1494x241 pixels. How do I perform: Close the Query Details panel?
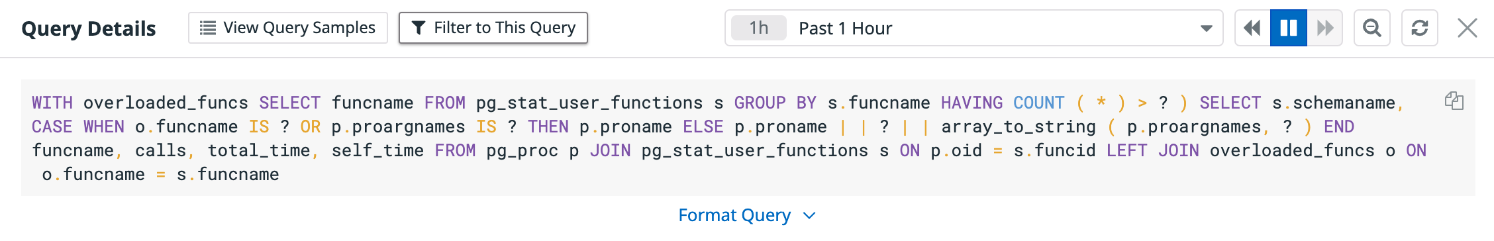coord(1468,28)
